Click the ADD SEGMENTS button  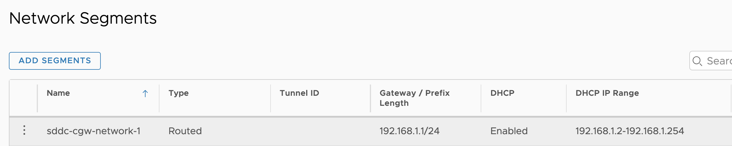(55, 61)
